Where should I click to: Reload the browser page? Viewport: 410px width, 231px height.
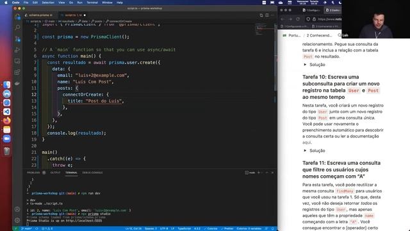[x=298, y=19]
